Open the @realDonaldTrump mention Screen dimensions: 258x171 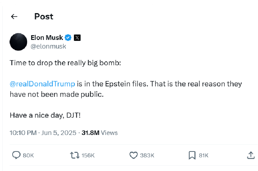(x=42, y=84)
